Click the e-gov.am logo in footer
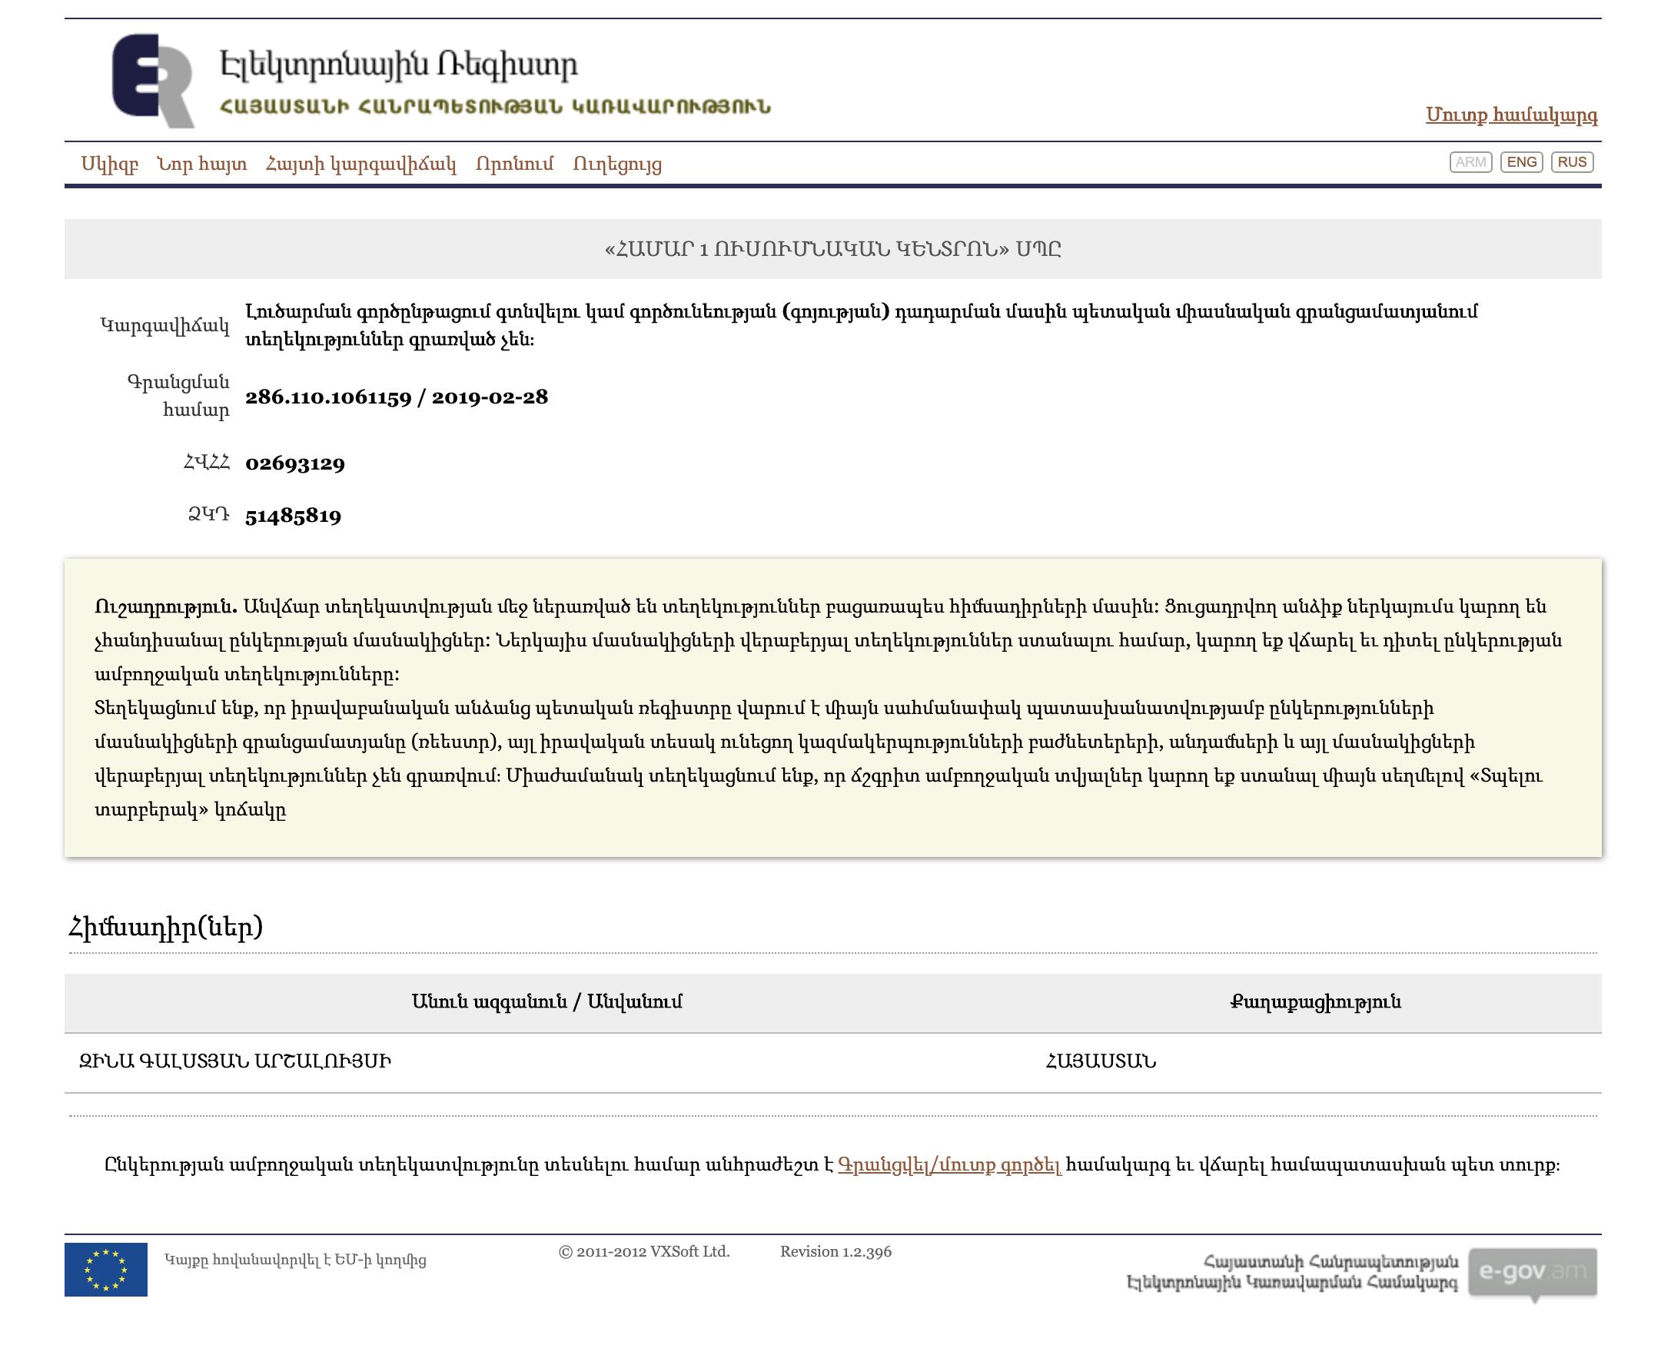Image resolution: width=1661 pixels, height=1365 pixels. coord(1532,1273)
